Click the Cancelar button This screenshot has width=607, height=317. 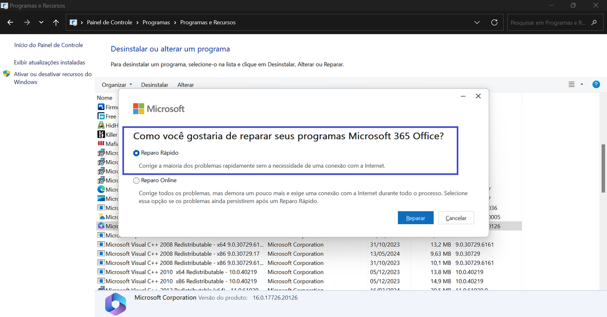(x=456, y=218)
